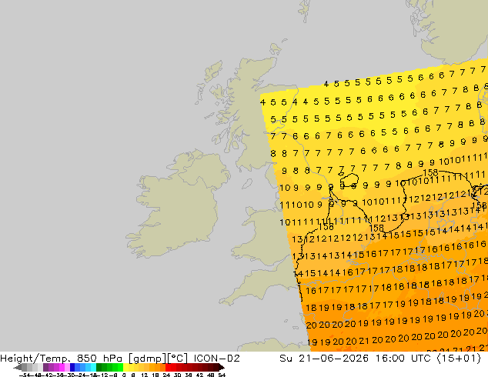Click the '16:00 UTC' time label
The height and width of the screenshot is (377, 488).
[403, 359]
